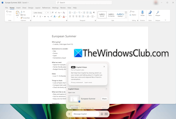
Task: Open the font size 11 dropdown
Action: [x=50, y=12]
